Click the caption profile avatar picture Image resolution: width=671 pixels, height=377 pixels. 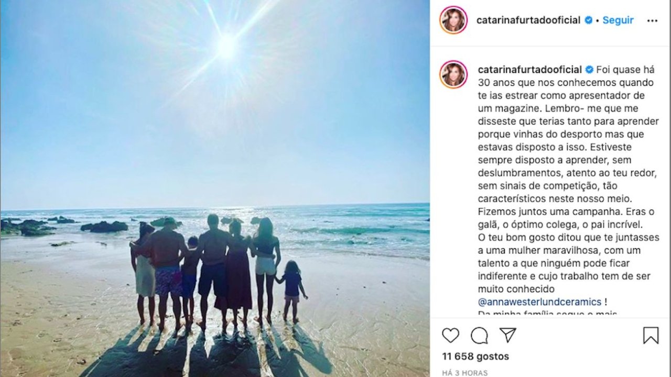pyautogui.click(x=453, y=74)
